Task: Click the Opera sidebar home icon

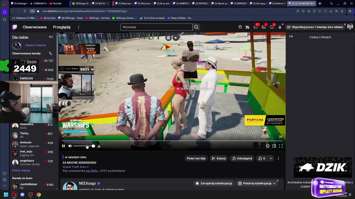Action: coord(4,12)
